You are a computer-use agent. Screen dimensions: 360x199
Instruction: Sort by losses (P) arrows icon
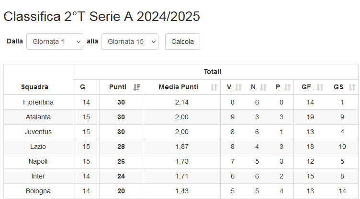[x=287, y=87]
